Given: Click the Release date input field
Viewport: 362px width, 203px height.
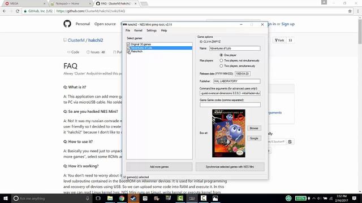Looking at the screenshot, I should point(243,74).
